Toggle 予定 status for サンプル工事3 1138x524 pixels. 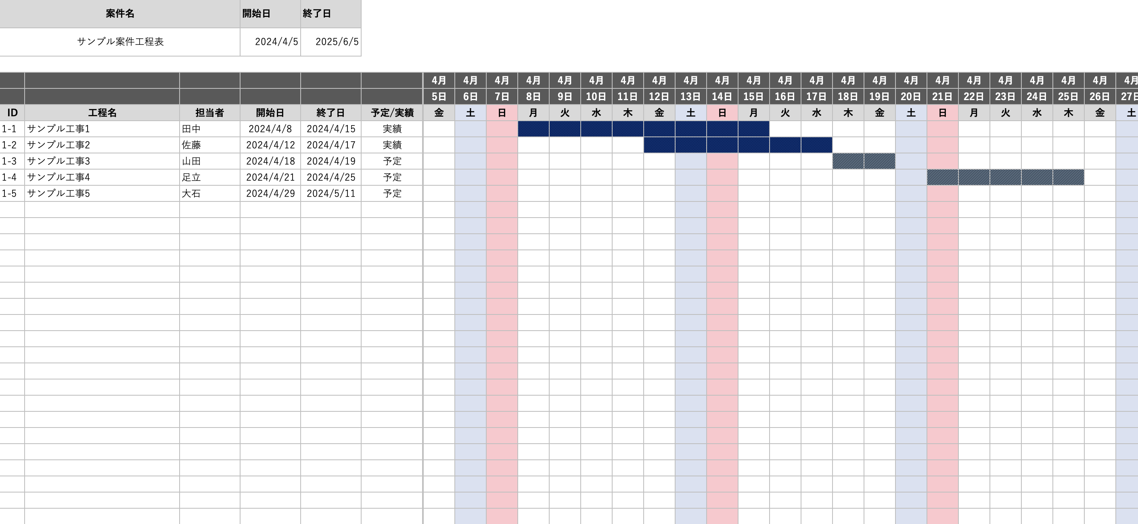pos(391,161)
